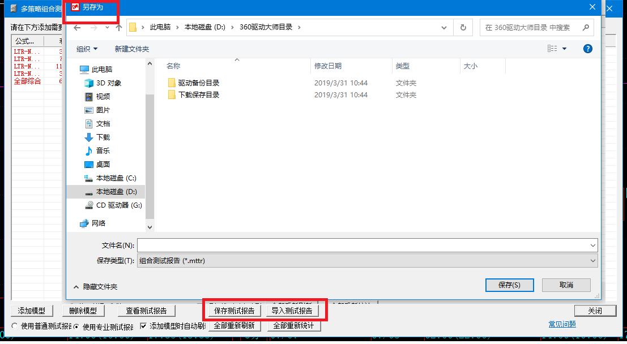Expand the 文件名 combo box dropdown
627x344 pixels.
[592, 246]
